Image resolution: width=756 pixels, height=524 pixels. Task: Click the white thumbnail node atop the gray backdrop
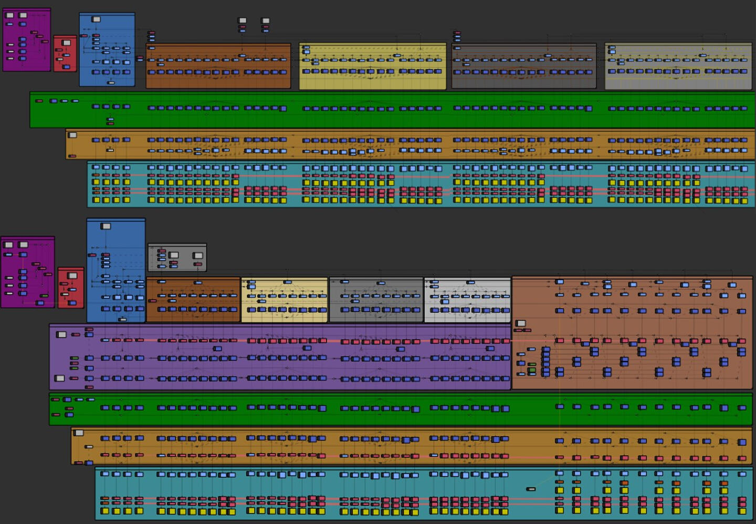click(173, 256)
